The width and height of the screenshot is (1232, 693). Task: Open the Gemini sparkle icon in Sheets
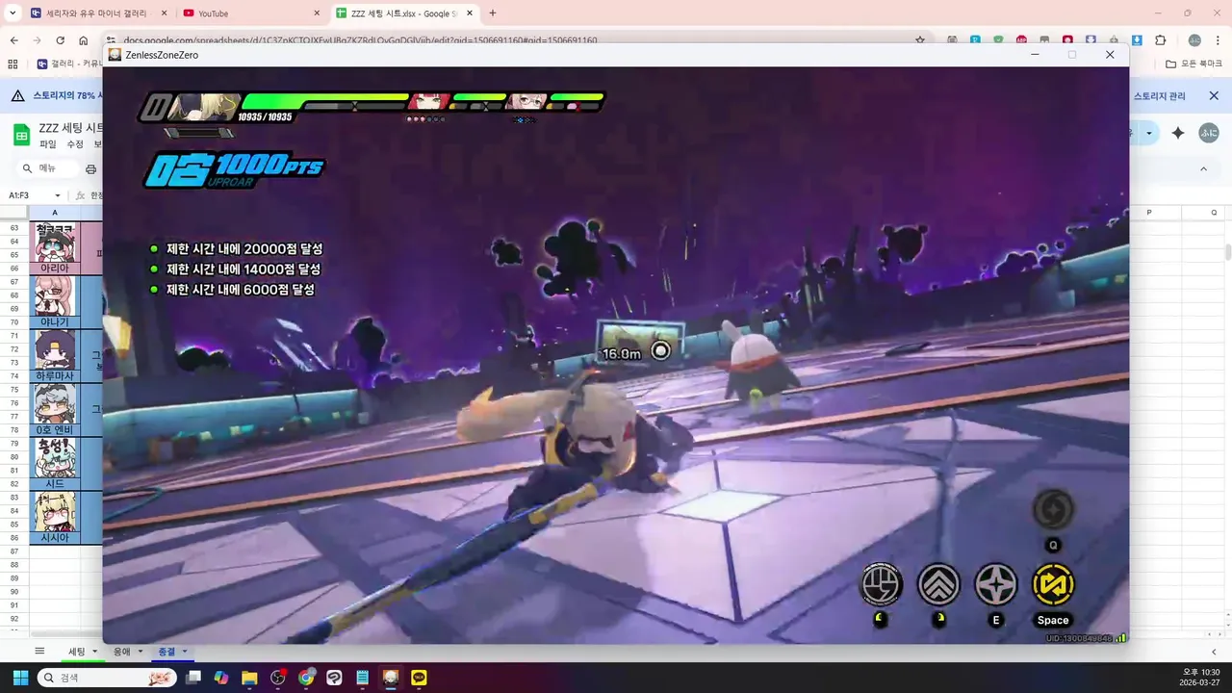coord(1177,134)
